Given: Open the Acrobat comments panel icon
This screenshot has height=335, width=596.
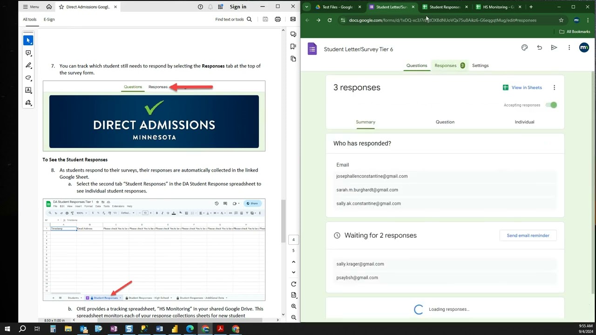Looking at the screenshot, I should pos(293,34).
